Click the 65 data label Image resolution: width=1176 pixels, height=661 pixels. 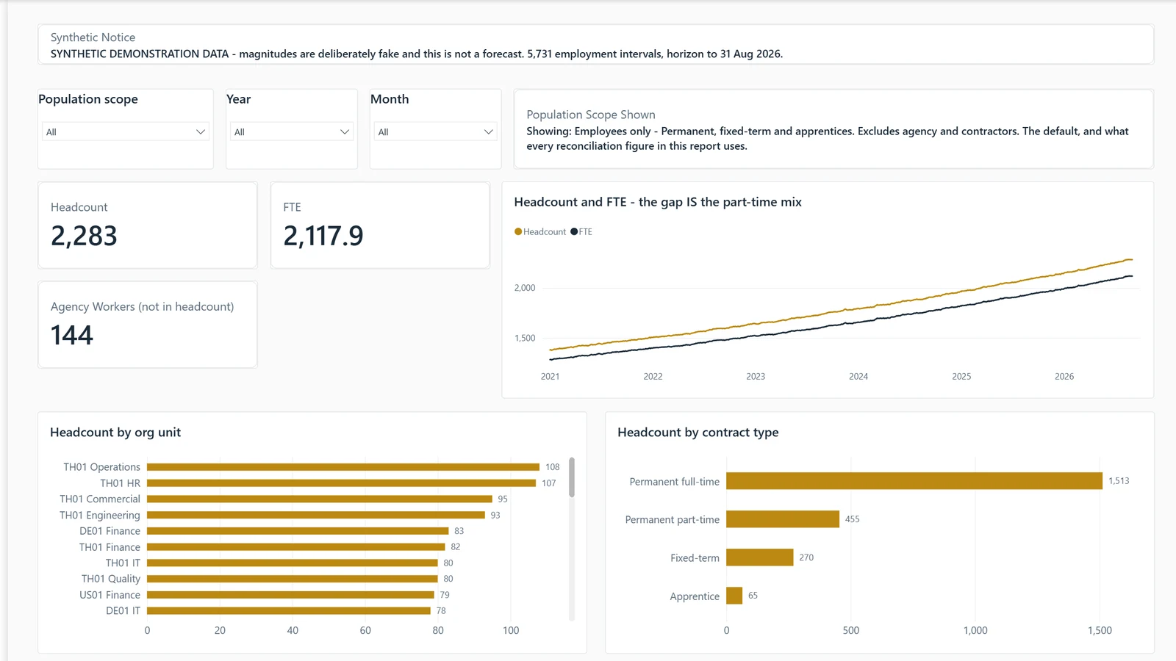753,596
